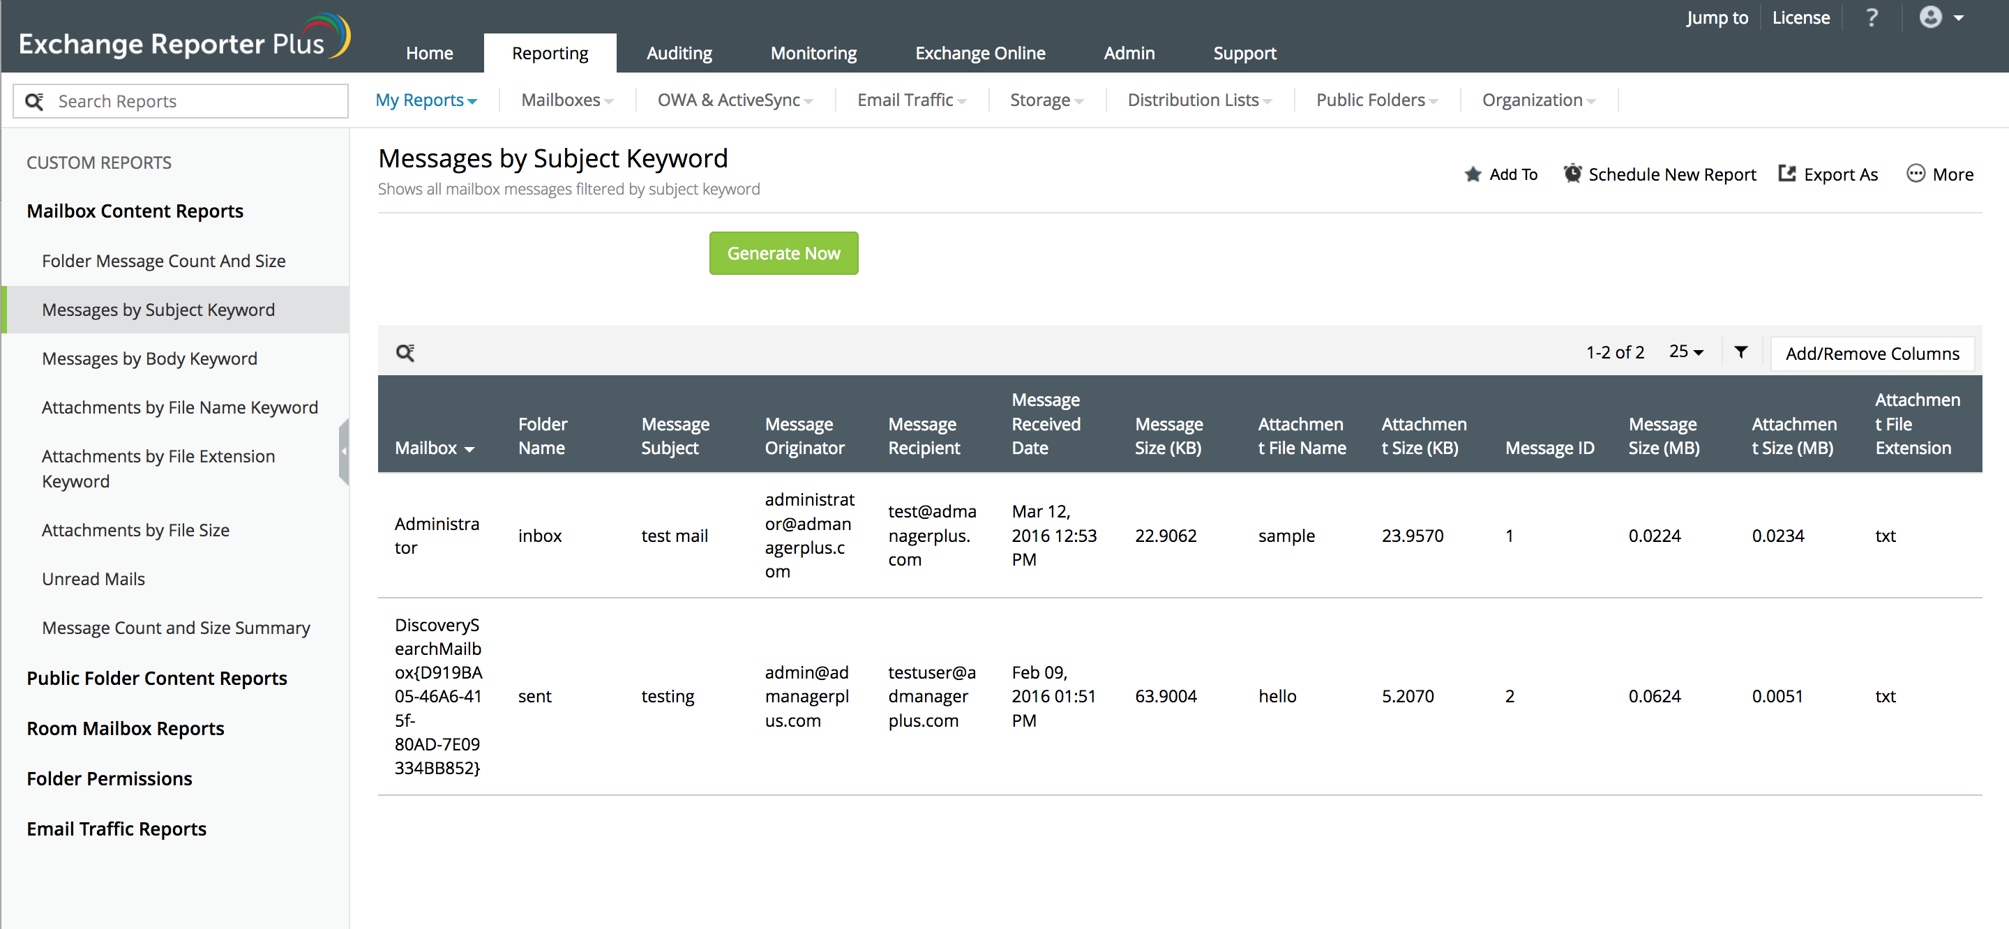Viewport: 2009px width, 929px height.
Task: Expand the Email Traffic menu
Action: (911, 100)
